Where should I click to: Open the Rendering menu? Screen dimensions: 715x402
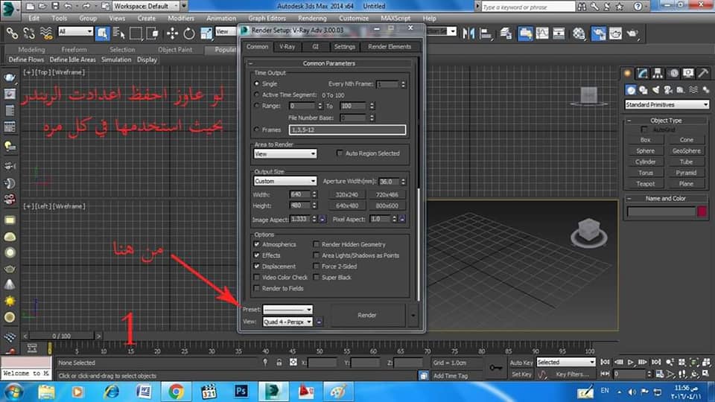pos(312,18)
